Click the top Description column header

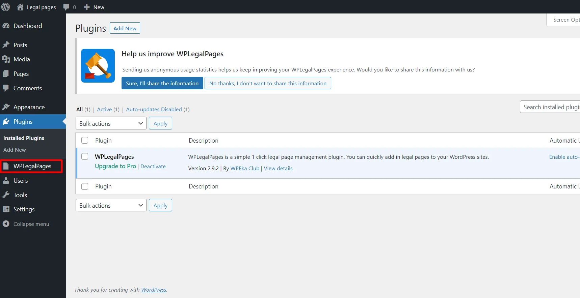point(204,141)
